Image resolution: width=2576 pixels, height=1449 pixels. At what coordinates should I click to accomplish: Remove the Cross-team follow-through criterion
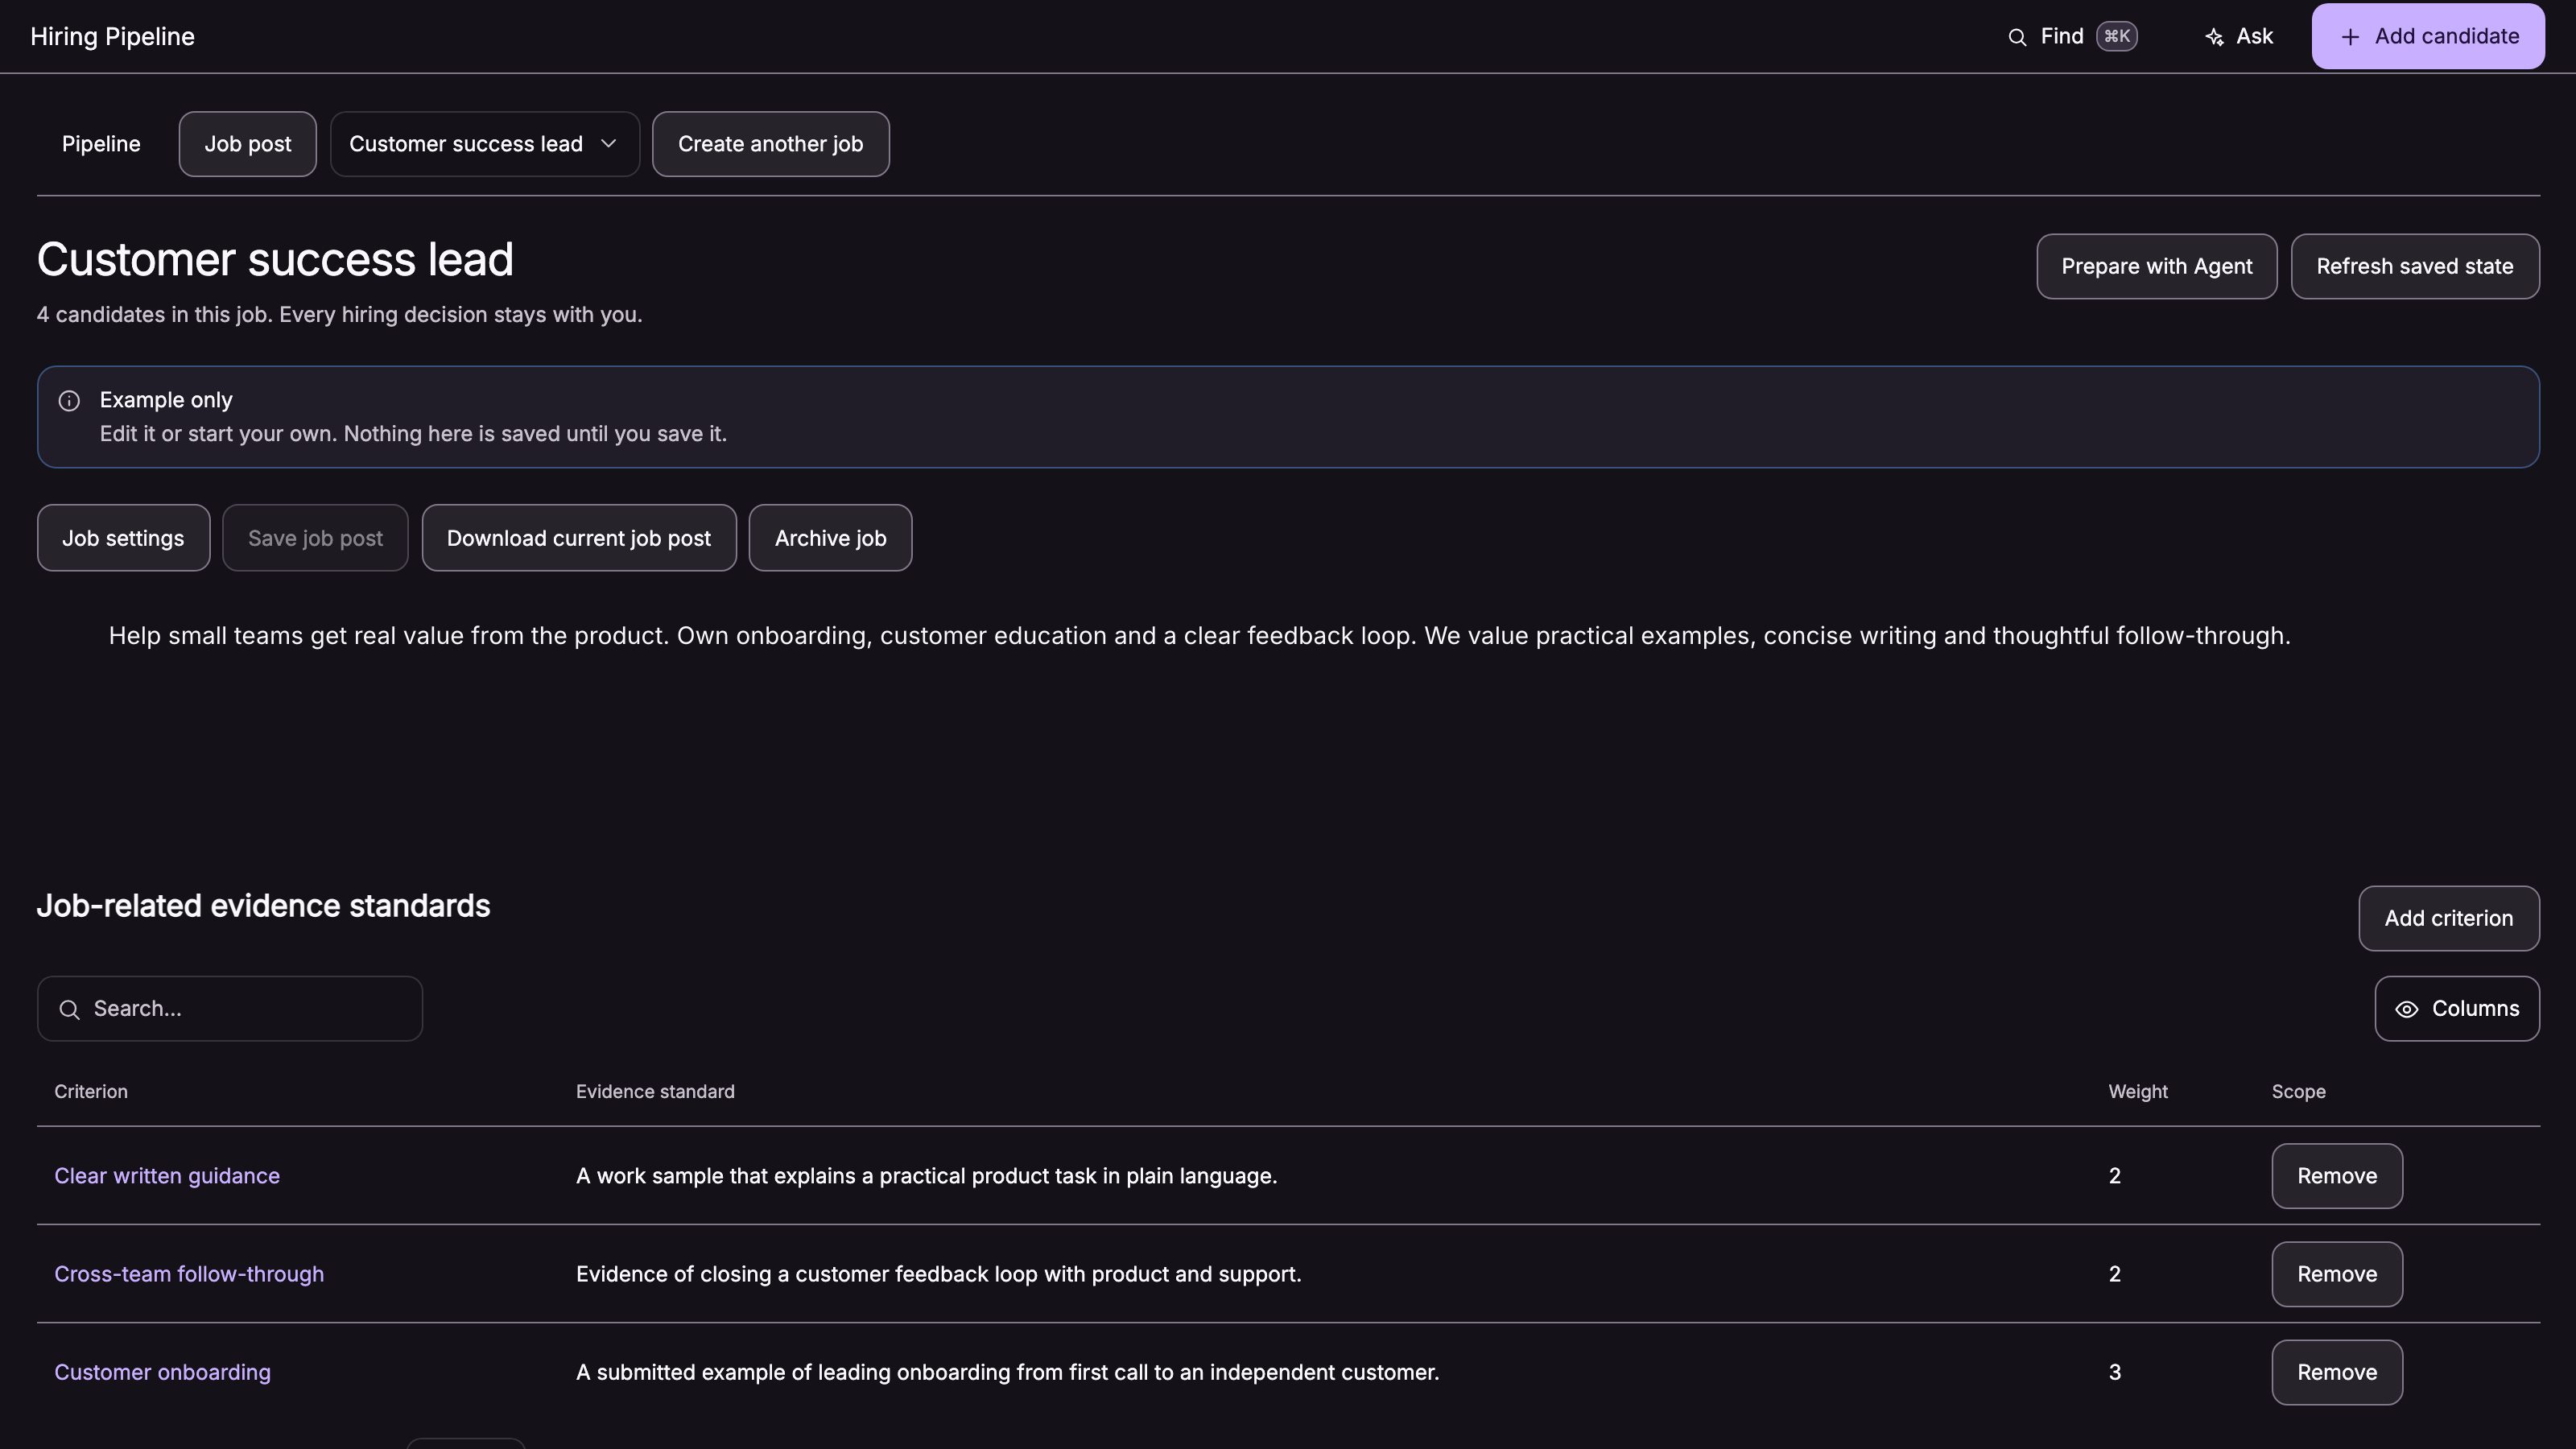2336,1274
